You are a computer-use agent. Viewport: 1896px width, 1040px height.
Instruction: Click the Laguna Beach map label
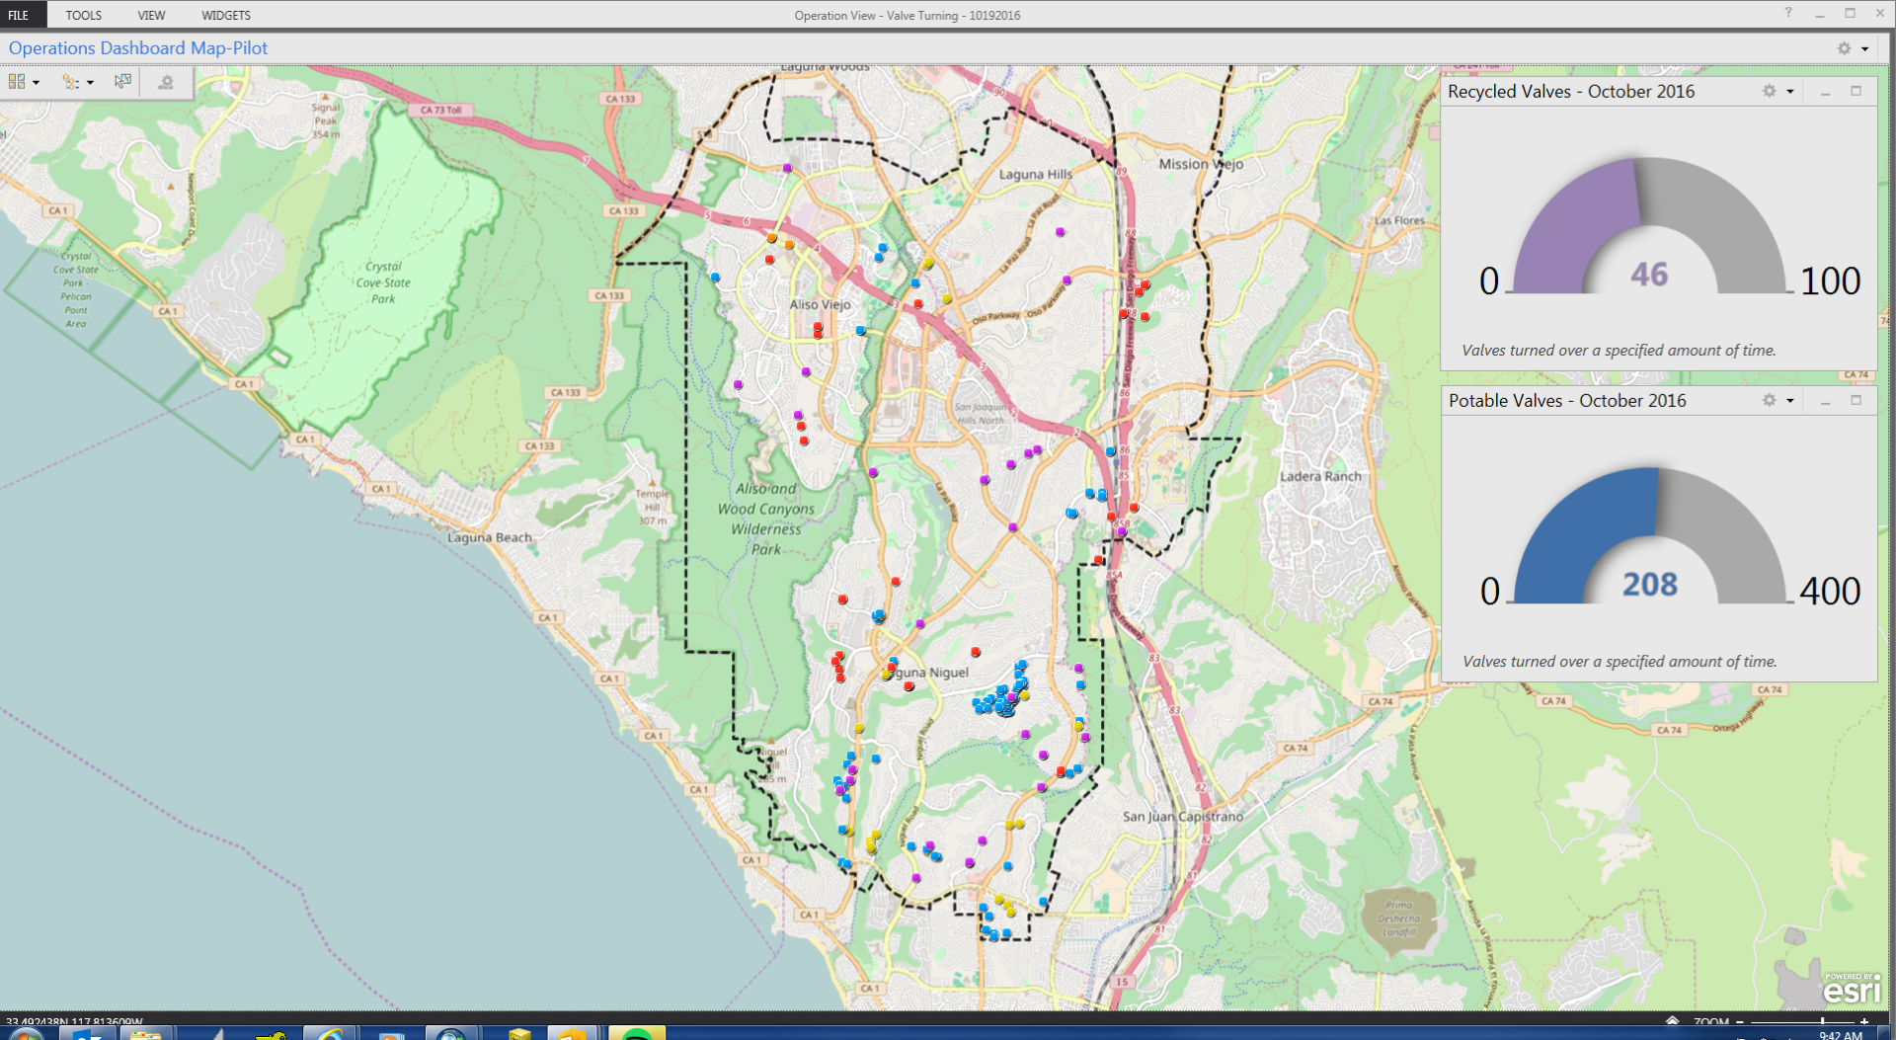coord(490,537)
